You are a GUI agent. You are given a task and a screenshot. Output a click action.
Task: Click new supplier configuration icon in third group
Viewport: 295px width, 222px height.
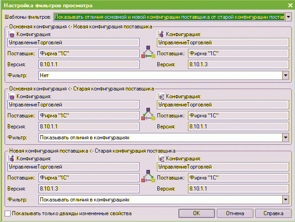[x=11, y=159]
